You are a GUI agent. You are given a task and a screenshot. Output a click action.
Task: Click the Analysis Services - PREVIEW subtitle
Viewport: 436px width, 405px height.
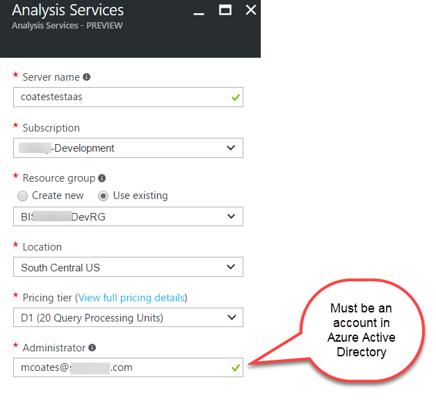click(67, 26)
